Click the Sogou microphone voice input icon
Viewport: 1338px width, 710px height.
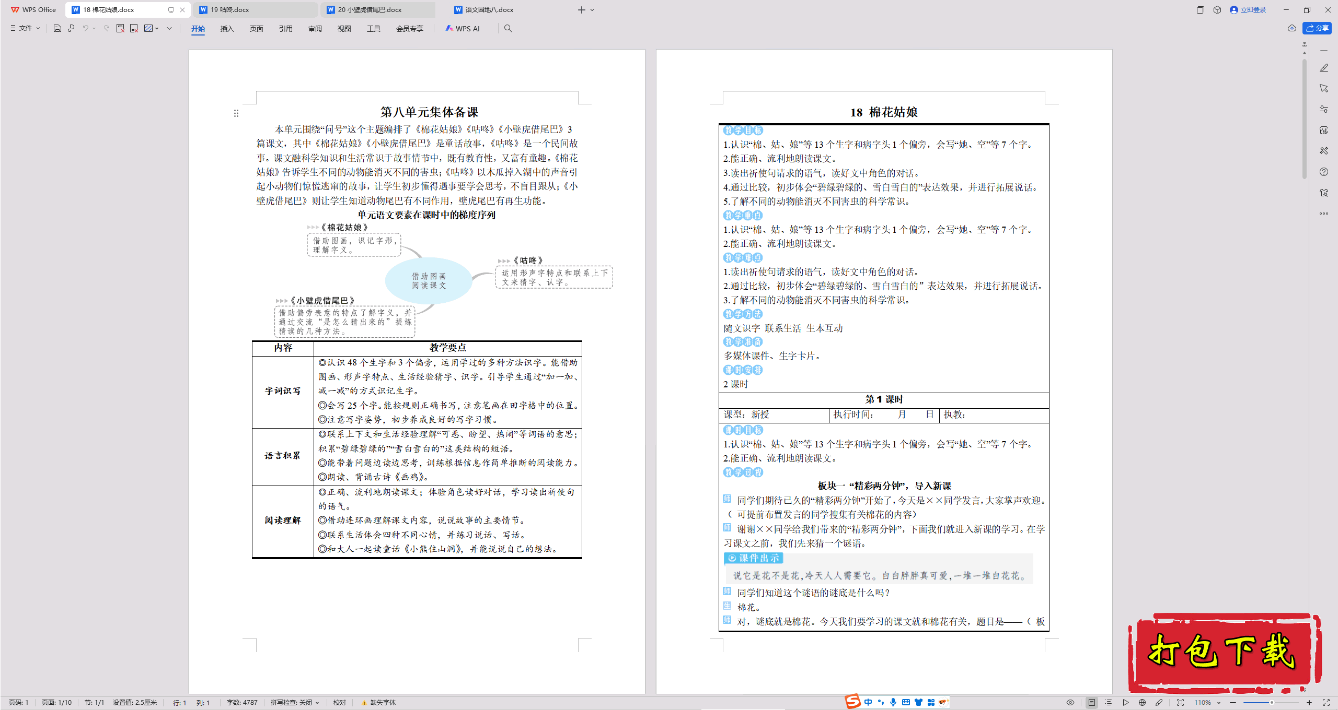point(893,702)
